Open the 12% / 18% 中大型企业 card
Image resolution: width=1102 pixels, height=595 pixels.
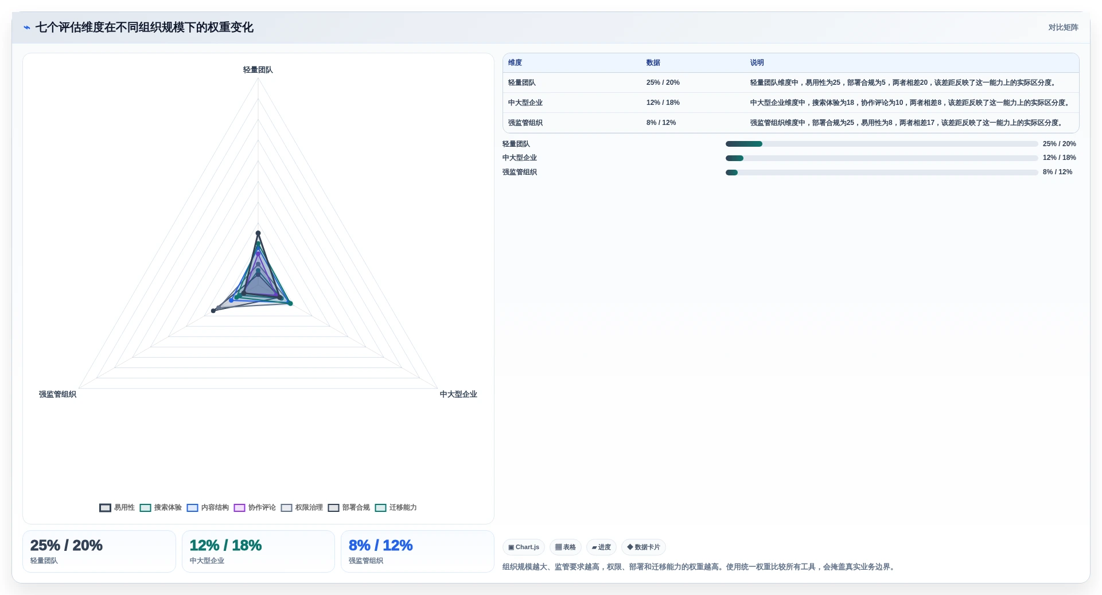pyautogui.click(x=258, y=551)
